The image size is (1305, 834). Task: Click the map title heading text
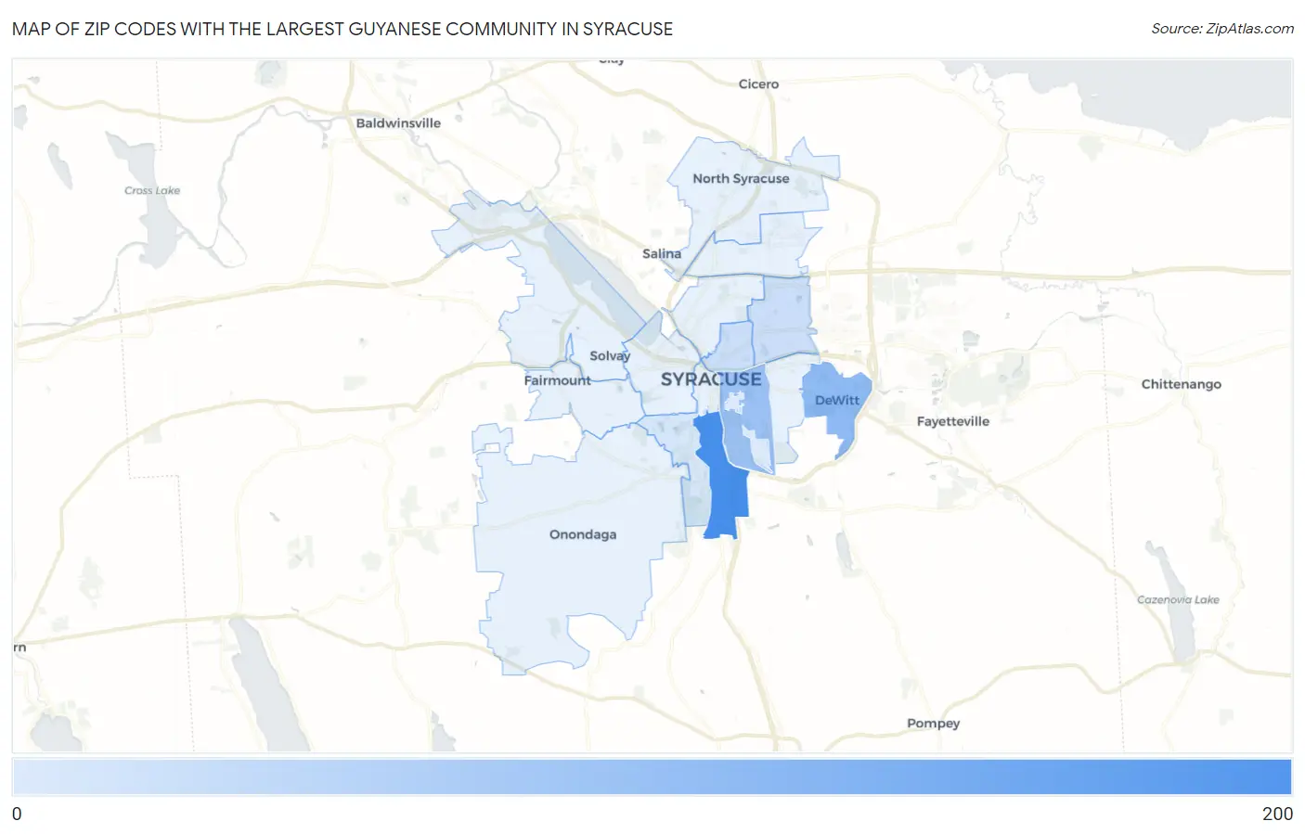342,29
